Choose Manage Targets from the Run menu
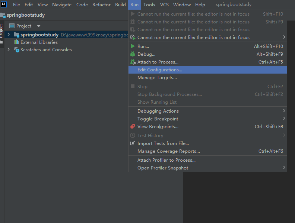Screen dimensions: 295x223 (157, 78)
